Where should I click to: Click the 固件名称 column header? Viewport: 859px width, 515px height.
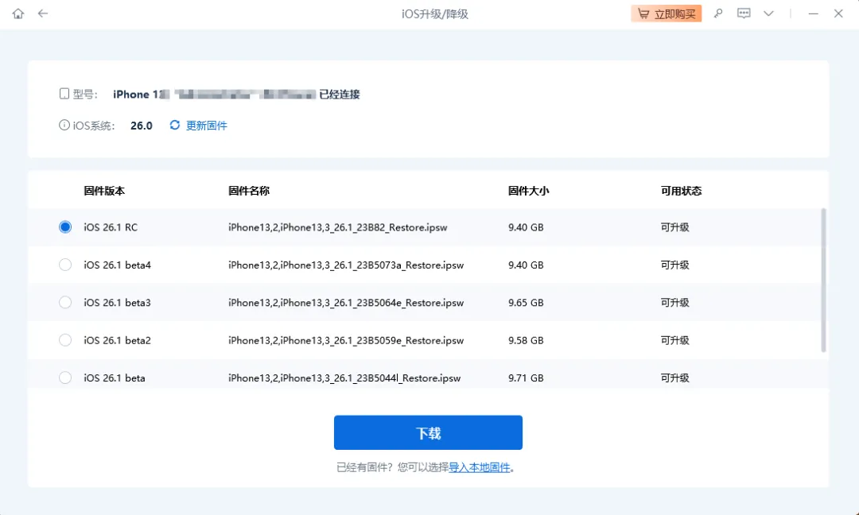point(249,191)
